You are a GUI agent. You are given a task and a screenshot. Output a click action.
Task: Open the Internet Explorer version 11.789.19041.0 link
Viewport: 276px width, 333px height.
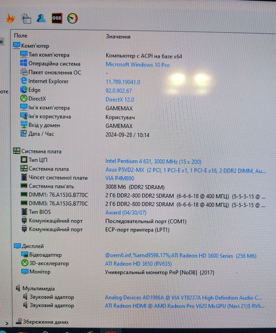[123, 82]
